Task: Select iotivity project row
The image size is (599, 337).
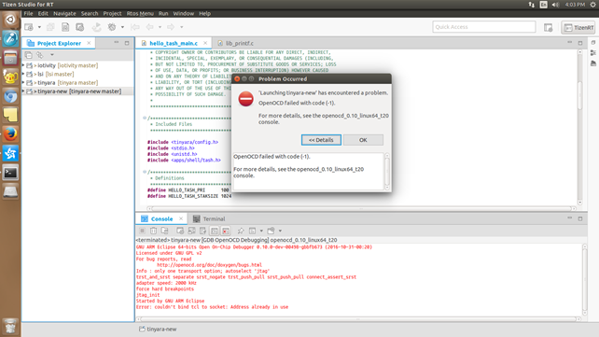Action: (x=78, y=65)
